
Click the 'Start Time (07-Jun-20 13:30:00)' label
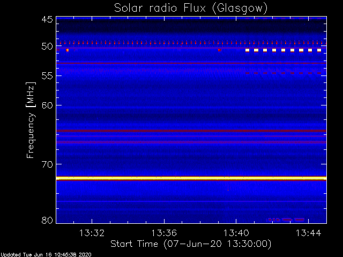[x=191, y=244]
